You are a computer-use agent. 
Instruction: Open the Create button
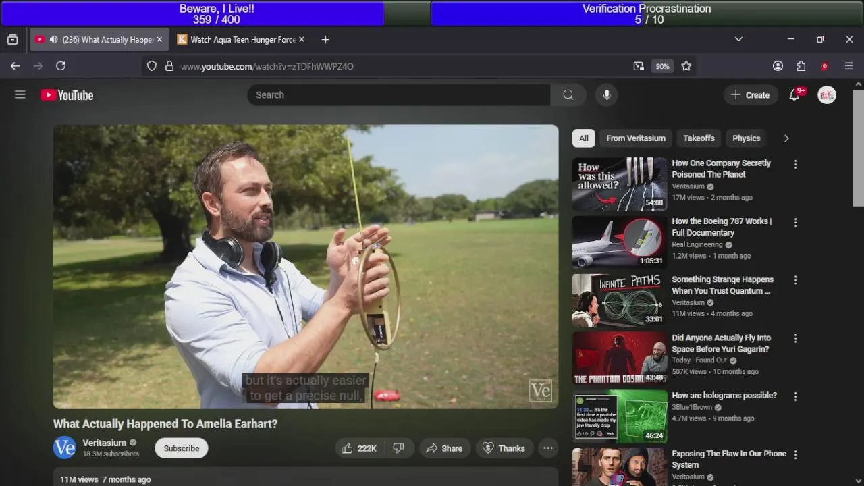pos(750,95)
